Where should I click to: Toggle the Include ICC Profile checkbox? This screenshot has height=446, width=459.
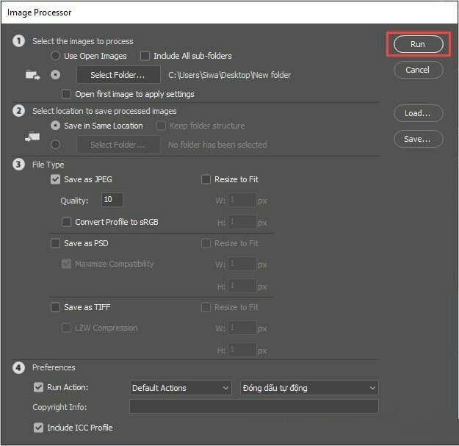coord(39,427)
